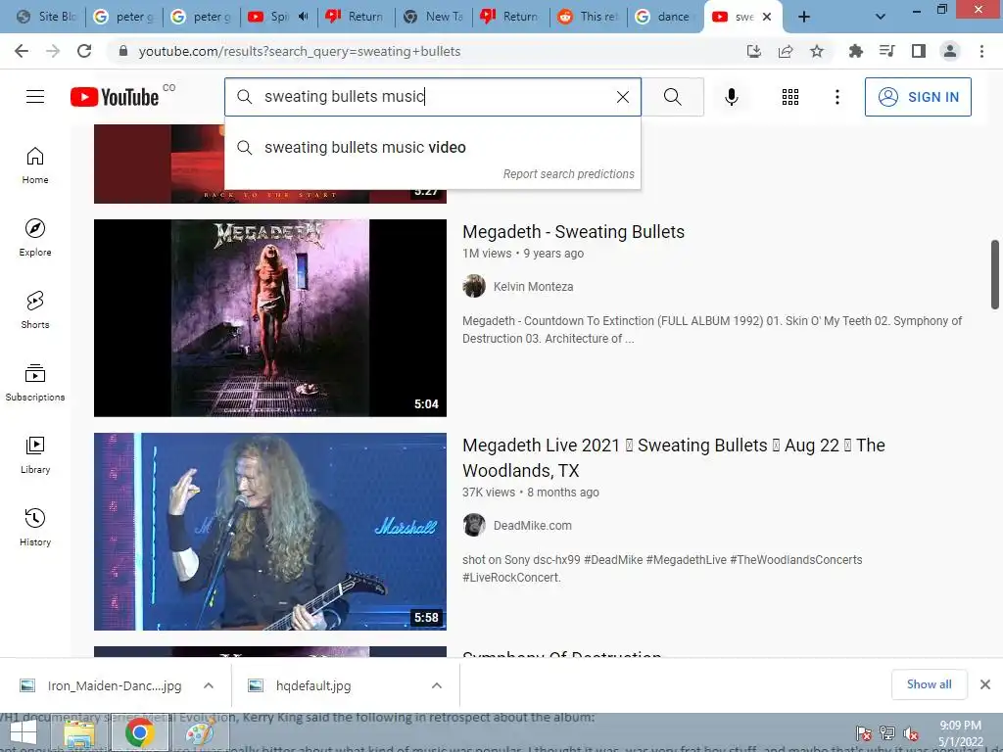Image resolution: width=1003 pixels, height=752 pixels.
Task: Click Show all downloads
Action: pyautogui.click(x=929, y=684)
